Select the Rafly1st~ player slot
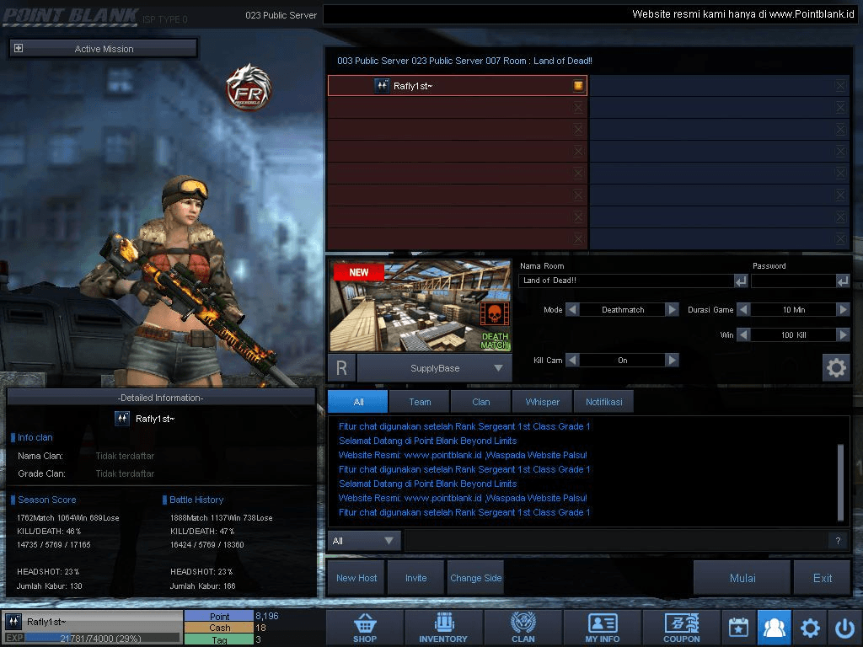The height and width of the screenshot is (647, 863). click(458, 85)
